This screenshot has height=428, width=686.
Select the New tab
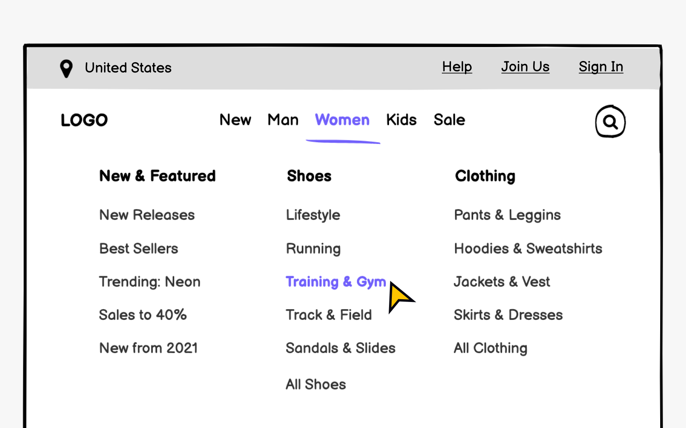(x=235, y=120)
